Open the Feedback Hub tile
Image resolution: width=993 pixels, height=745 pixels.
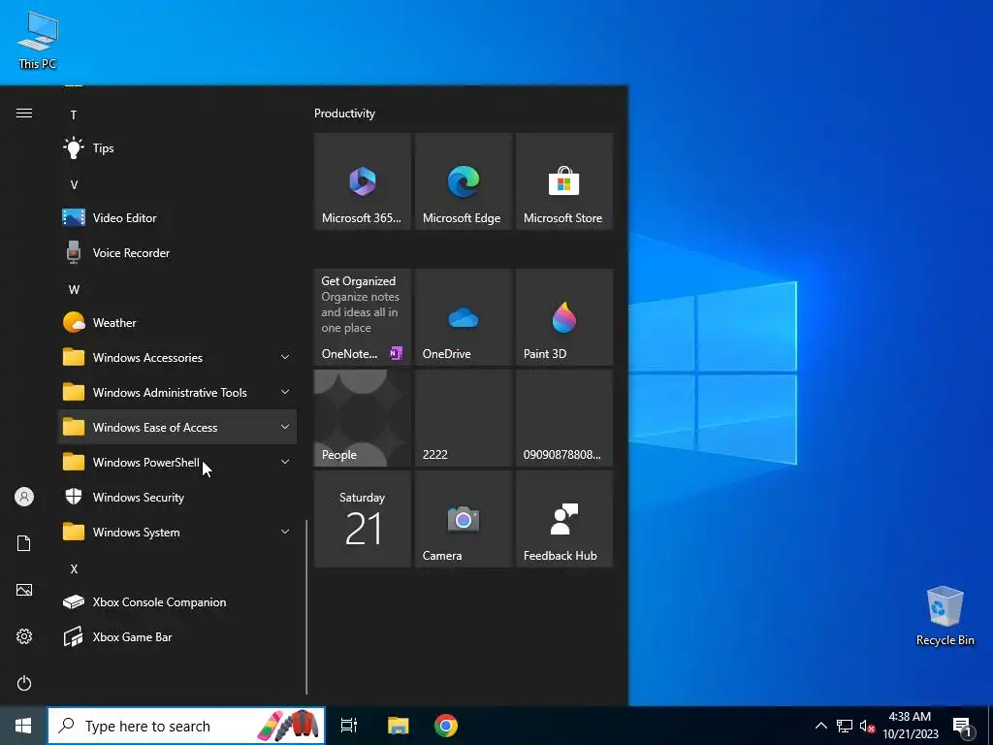tap(563, 519)
